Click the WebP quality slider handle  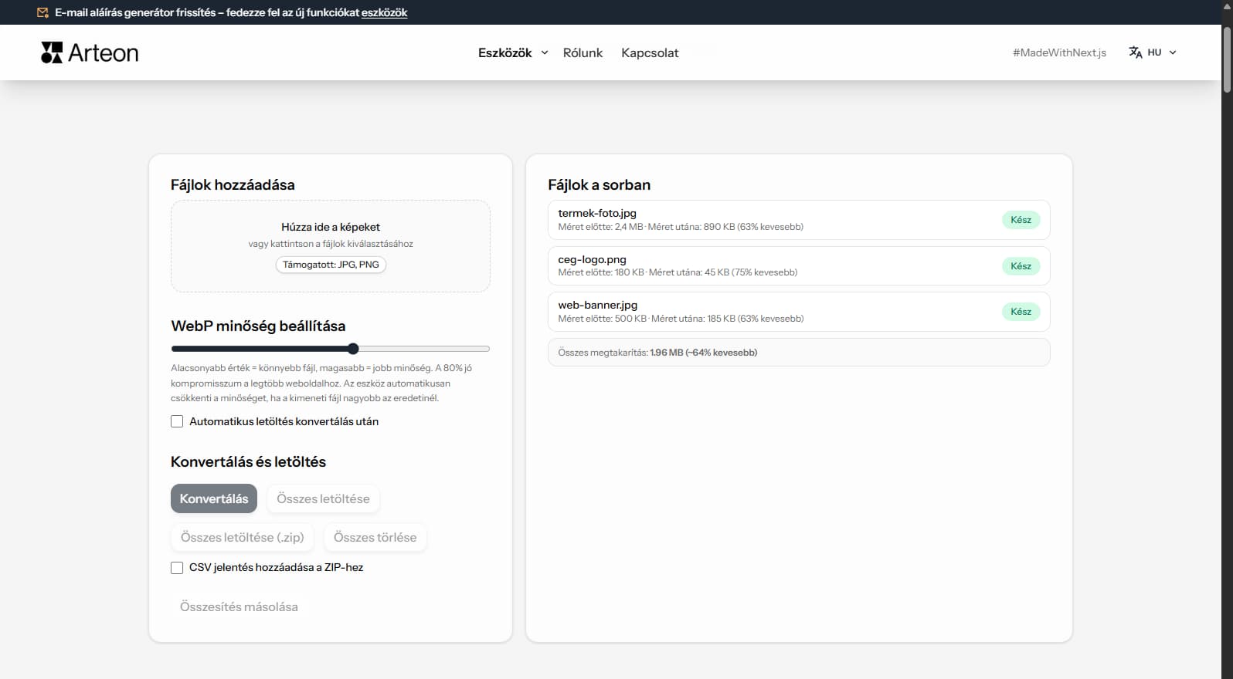click(353, 349)
